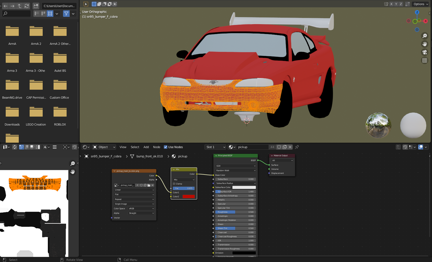
Task: Expand the viewport Options dropdown
Action: point(421,4)
